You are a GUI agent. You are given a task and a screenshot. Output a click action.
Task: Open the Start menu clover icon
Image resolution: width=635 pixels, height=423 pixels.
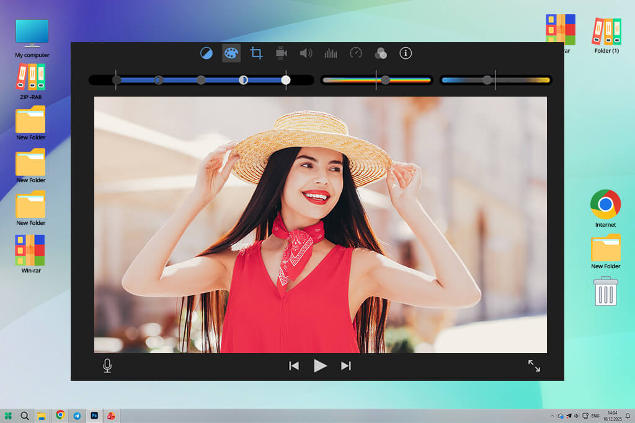click(x=8, y=416)
